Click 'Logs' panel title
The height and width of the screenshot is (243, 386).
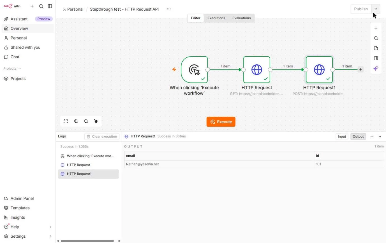click(62, 136)
